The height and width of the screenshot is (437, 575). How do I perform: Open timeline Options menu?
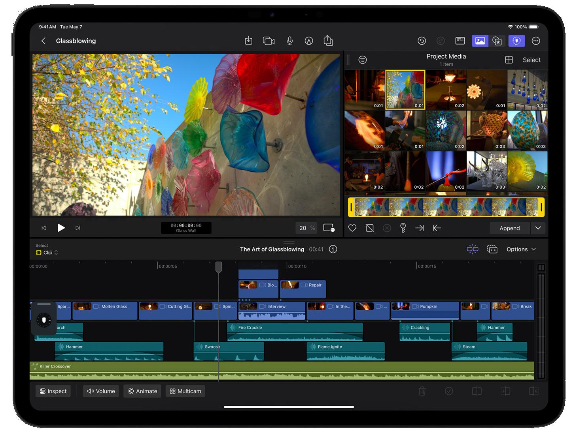click(x=521, y=249)
